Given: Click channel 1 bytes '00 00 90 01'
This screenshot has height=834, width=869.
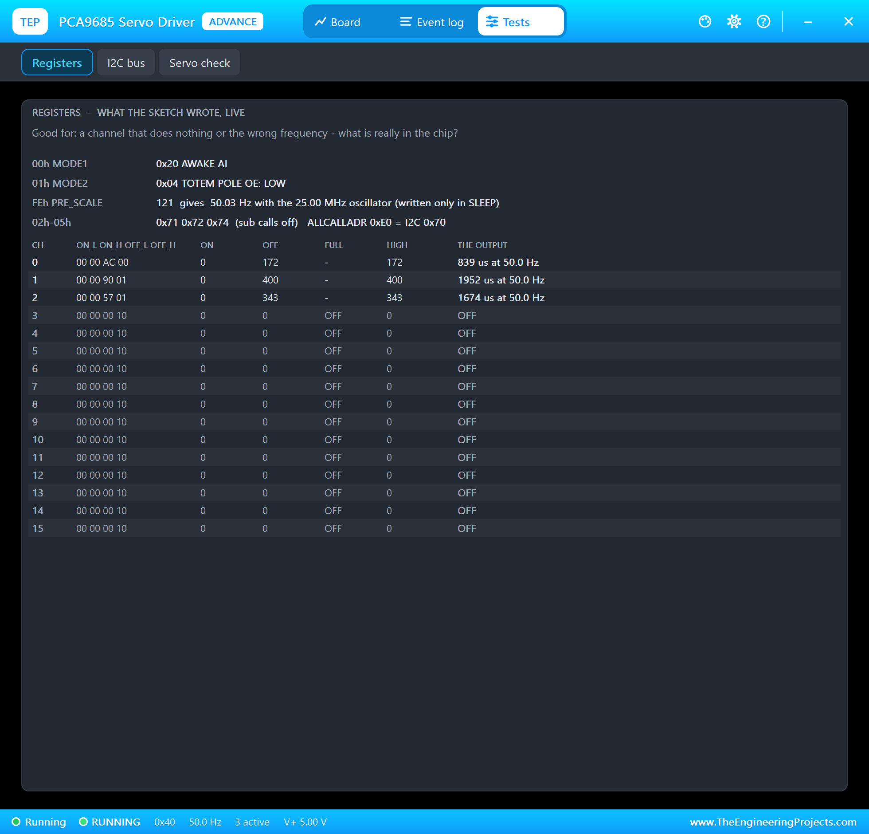Looking at the screenshot, I should [102, 280].
